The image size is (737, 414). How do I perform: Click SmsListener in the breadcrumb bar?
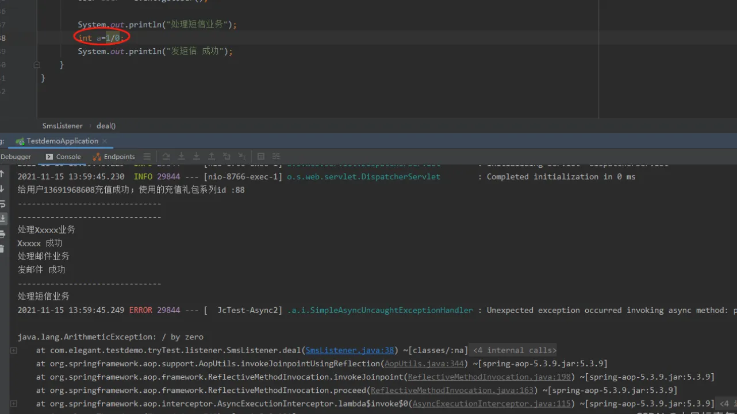(x=62, y=126)
